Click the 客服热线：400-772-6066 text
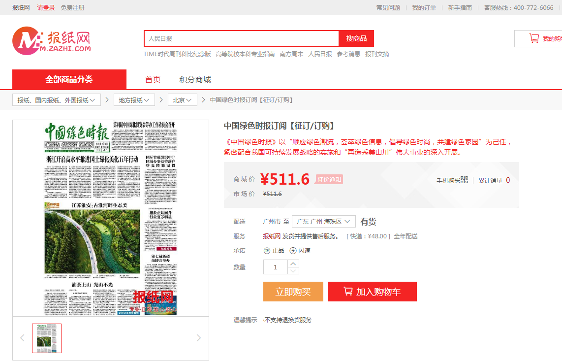The width and height of the screenshot is (562, 361). pyautogui.click(x=519, y=7)
